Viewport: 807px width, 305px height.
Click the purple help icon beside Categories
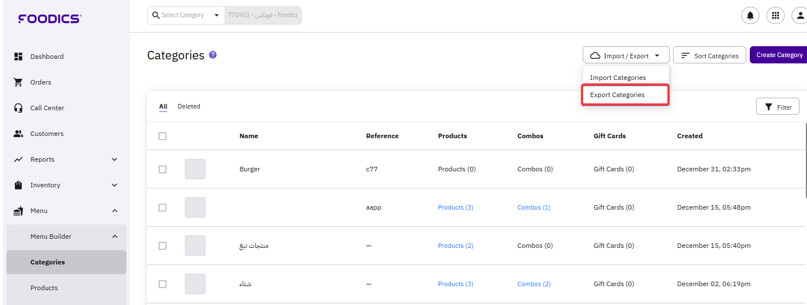point(213,55)
